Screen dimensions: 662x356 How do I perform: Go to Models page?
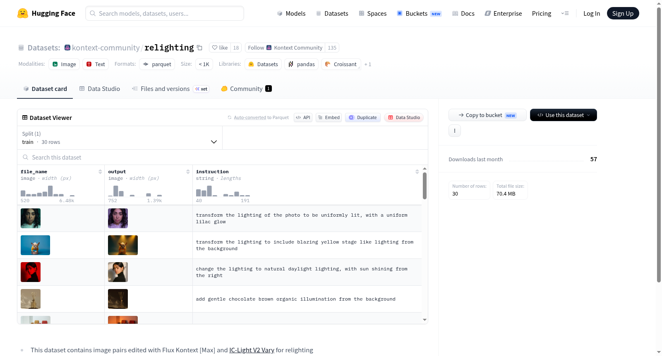pyautogui.click(x=291, y=13)
